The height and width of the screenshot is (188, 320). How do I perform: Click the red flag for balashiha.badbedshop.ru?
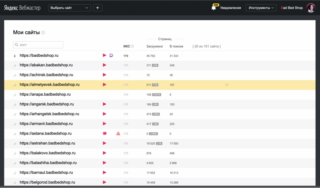click(x=104, y=163)
